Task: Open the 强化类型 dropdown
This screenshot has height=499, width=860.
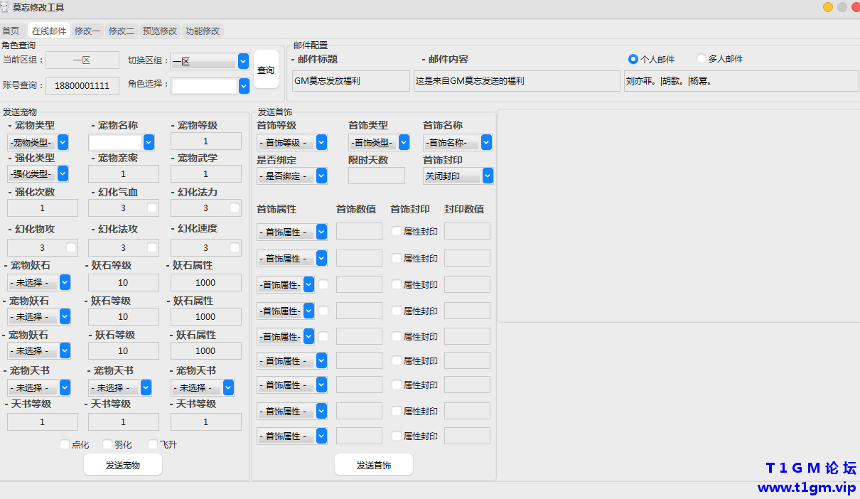Action: (x=38, y=173)
